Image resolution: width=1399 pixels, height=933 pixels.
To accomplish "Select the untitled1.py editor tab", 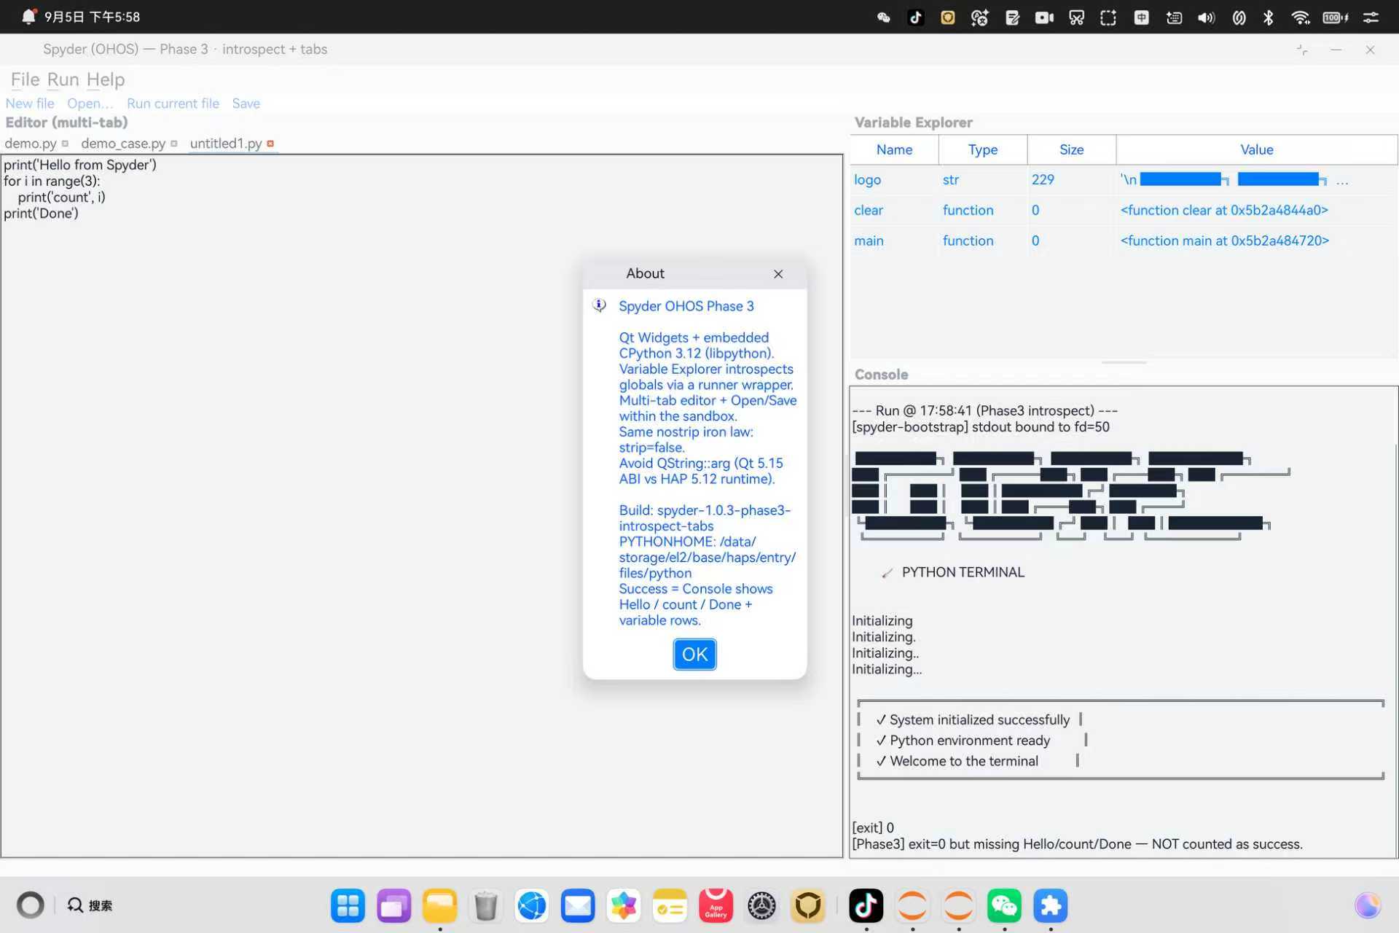I will 226,144.
